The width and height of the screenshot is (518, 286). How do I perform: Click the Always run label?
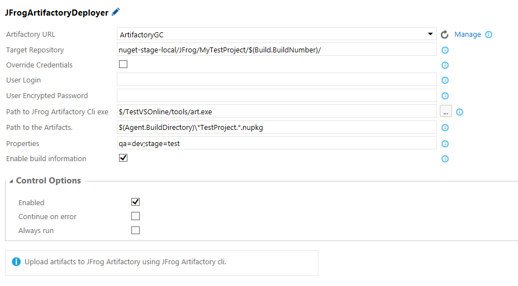36,231
